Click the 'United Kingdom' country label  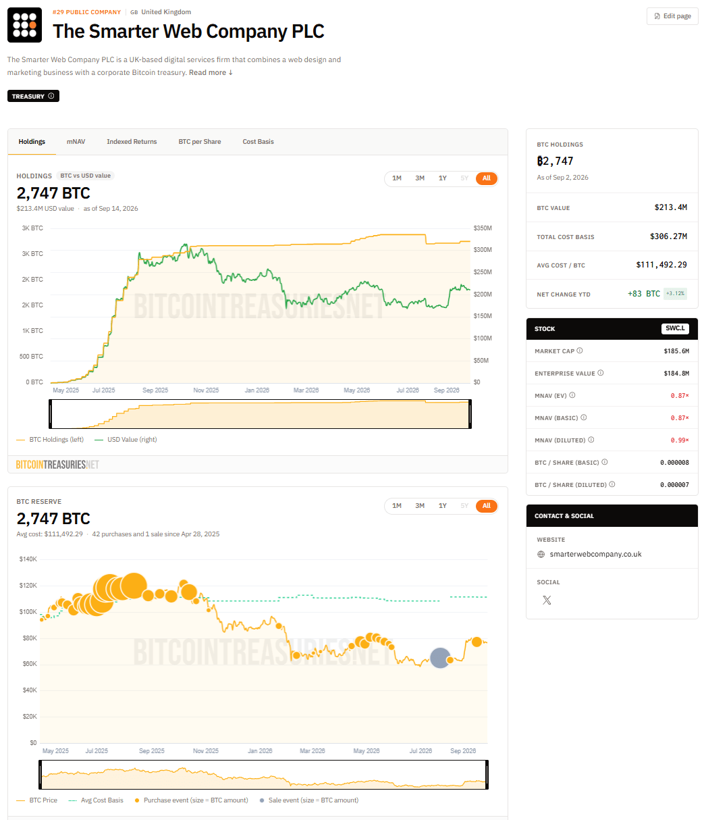[x=166, y=12]
